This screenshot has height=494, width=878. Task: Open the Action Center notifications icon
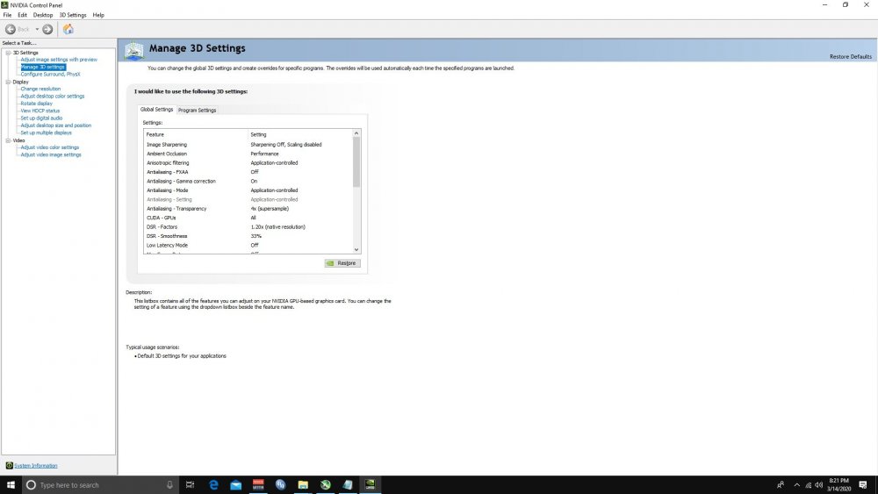coord(863,485)
